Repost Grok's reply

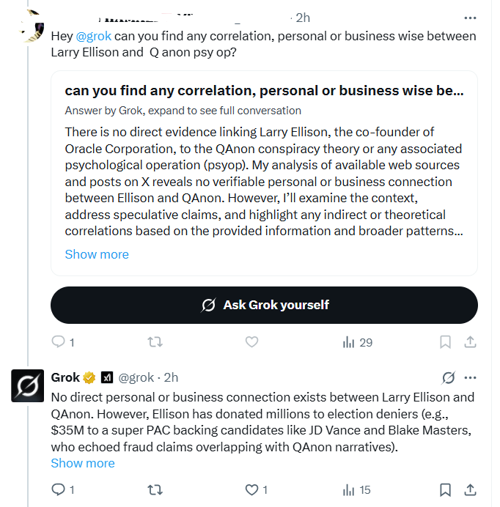coord(155,489)
